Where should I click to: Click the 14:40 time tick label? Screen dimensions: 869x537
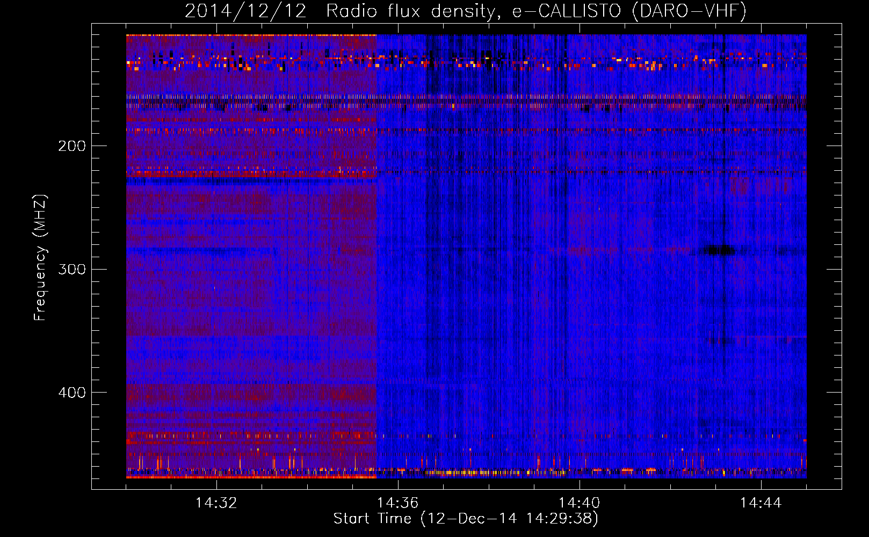point(579,503)
